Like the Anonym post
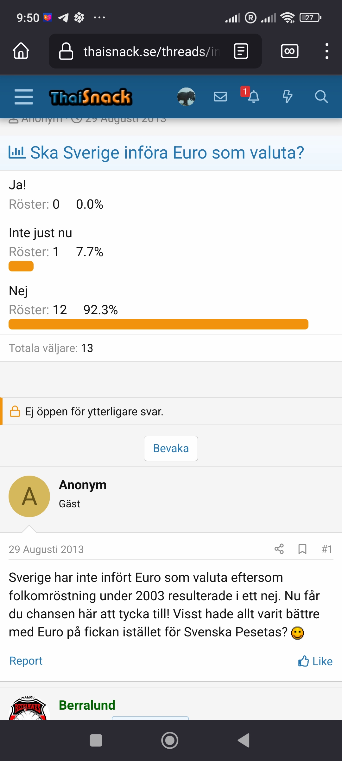This screenshot has height=761, width=342. 315,661
